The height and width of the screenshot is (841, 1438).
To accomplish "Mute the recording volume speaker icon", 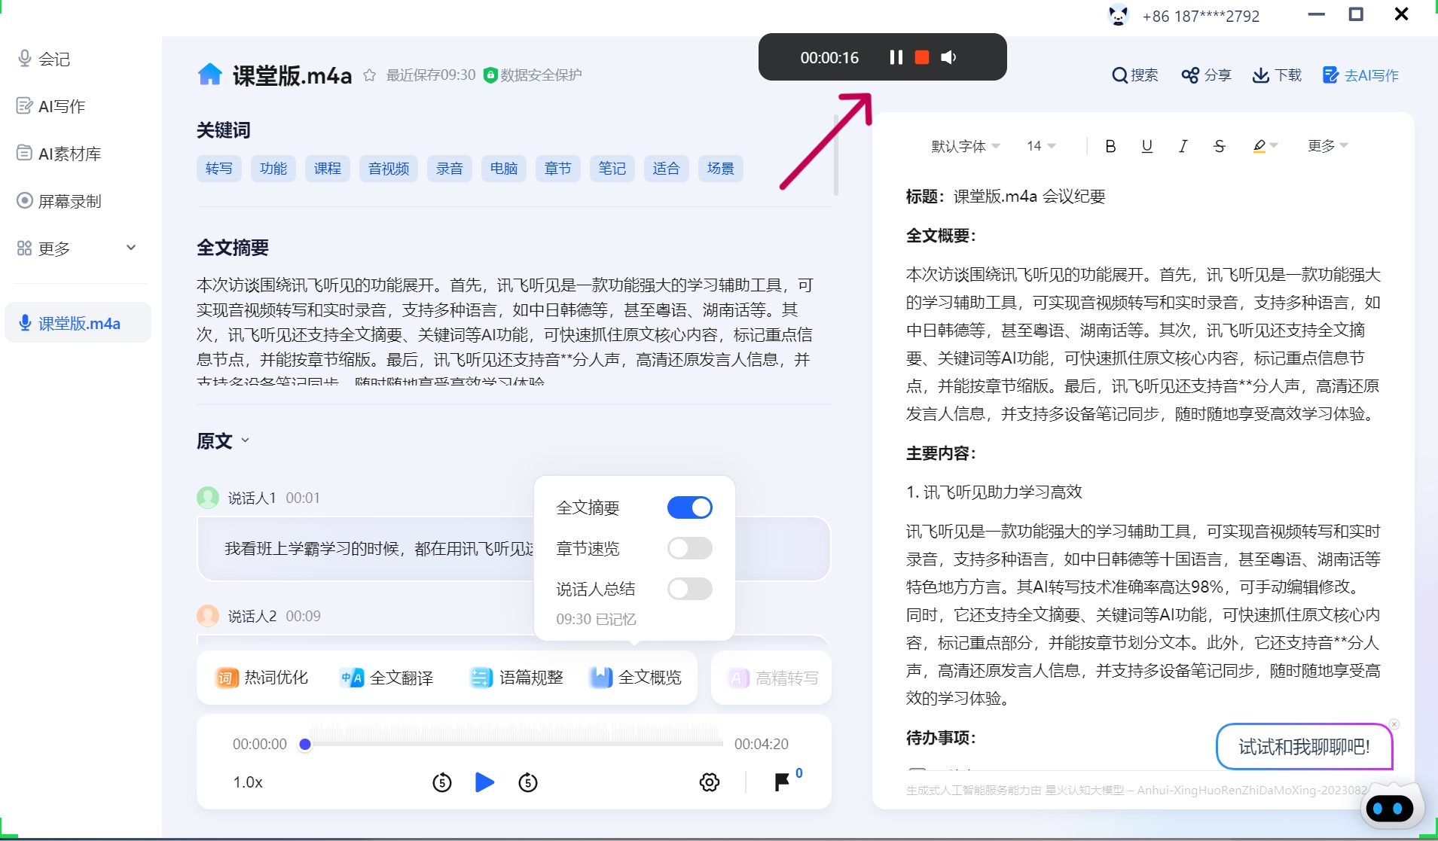I will (948, 57).
